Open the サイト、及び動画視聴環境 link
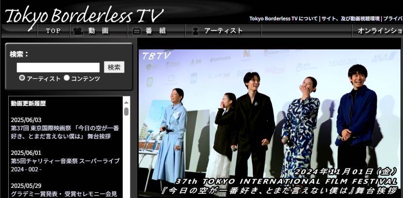 point(350,19)
